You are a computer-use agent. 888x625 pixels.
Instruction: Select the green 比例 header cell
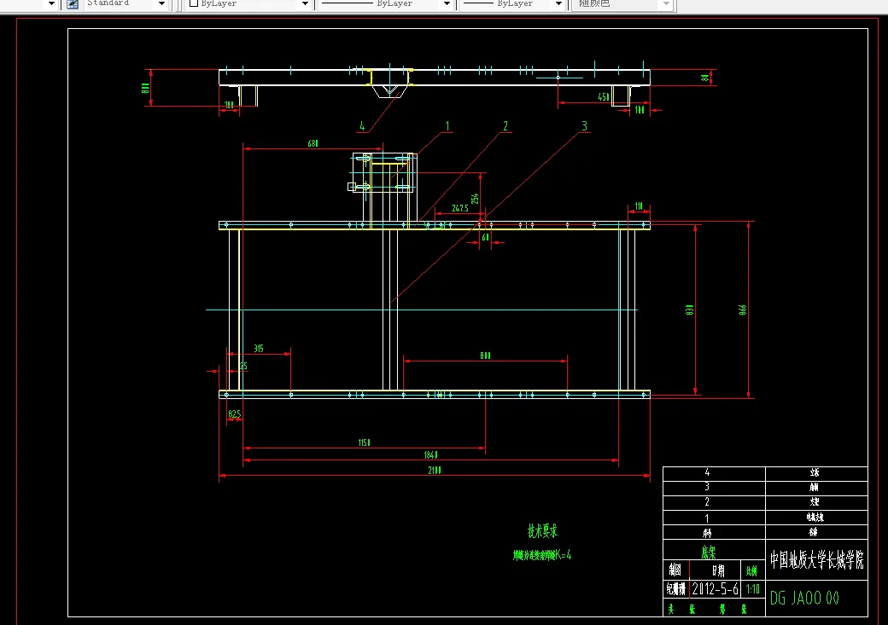[x=751, y=570]
